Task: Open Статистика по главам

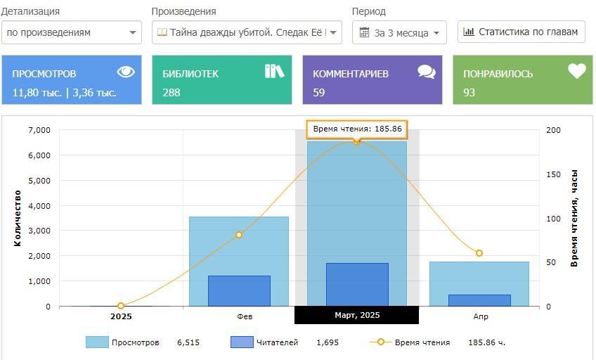Action: [x=521, y=32]
